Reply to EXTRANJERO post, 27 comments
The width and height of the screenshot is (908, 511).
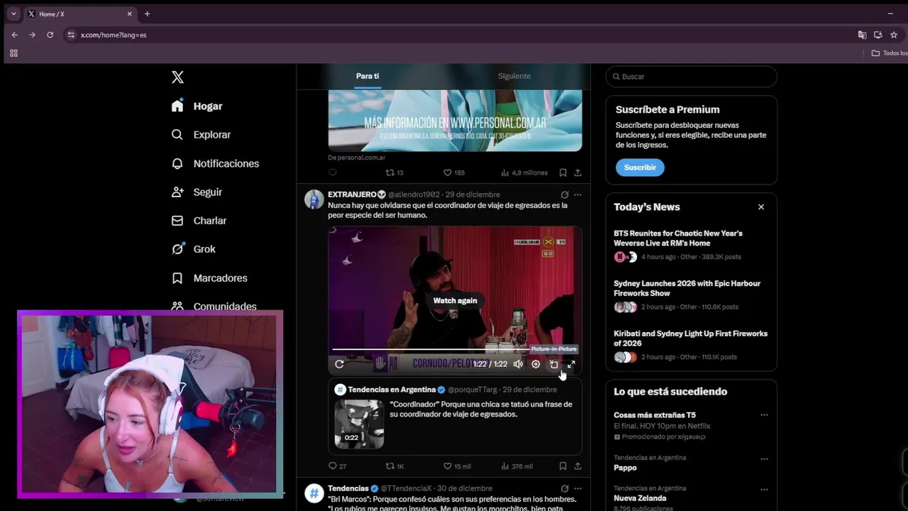338,466
